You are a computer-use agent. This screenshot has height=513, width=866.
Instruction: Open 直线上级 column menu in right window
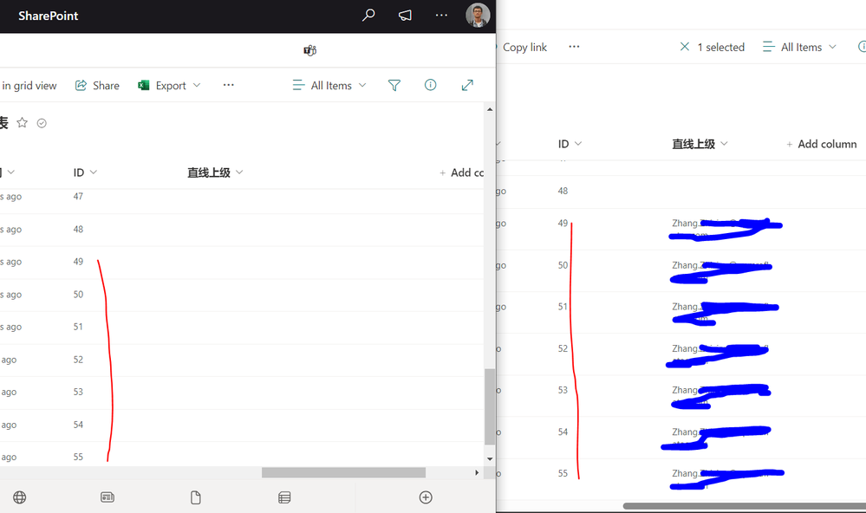tap(700, 144)
